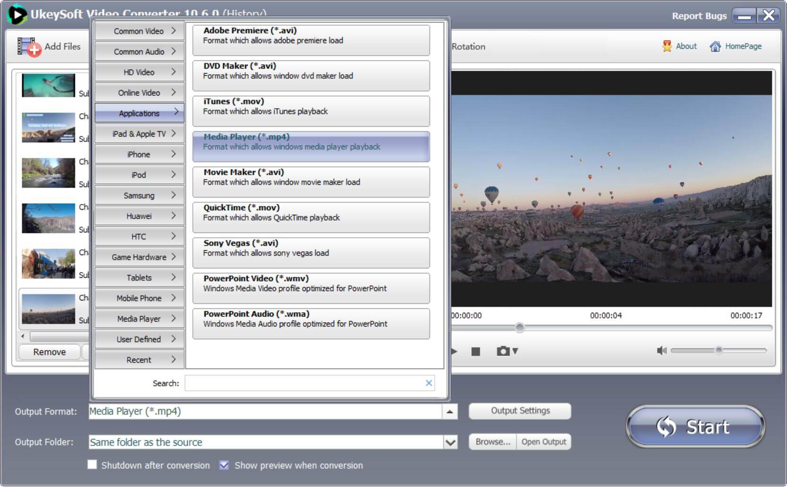This screenshot has height=487, width=787.
Task: Click the Report Bugs link
Action: pyautogui.click(x=699, y=16)
